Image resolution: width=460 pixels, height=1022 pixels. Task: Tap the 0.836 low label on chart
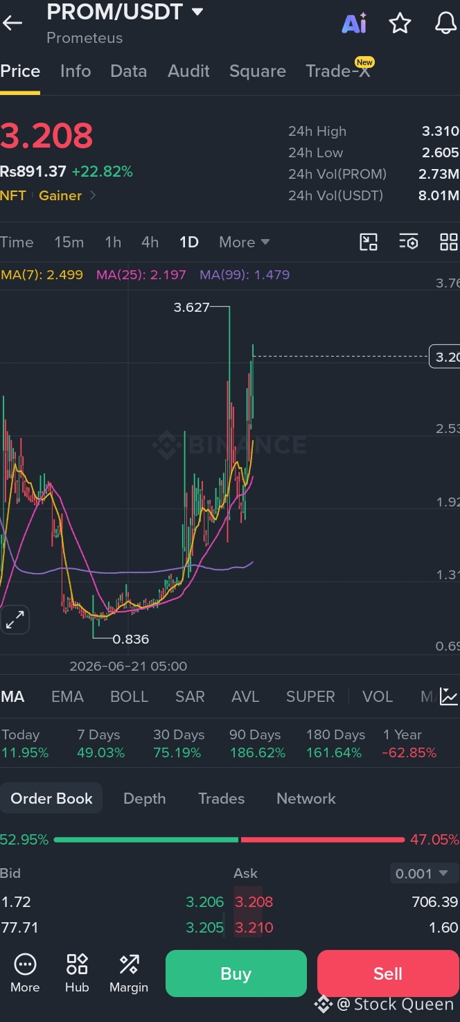pos(131,639)
